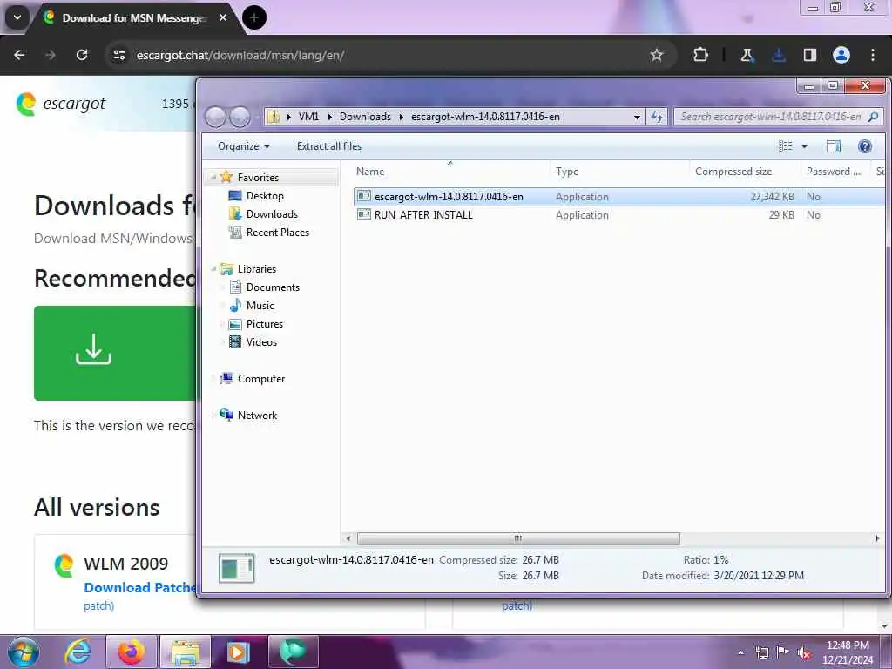Open Chrome side panel icon
Viewport: 892px width, 669px height.
809,55
